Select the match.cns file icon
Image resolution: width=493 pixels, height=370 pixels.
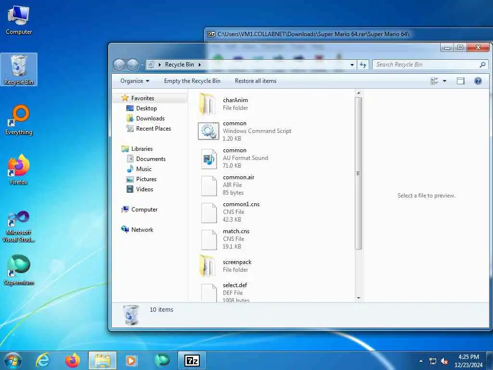pyautogui.click(x=209, y=240)
